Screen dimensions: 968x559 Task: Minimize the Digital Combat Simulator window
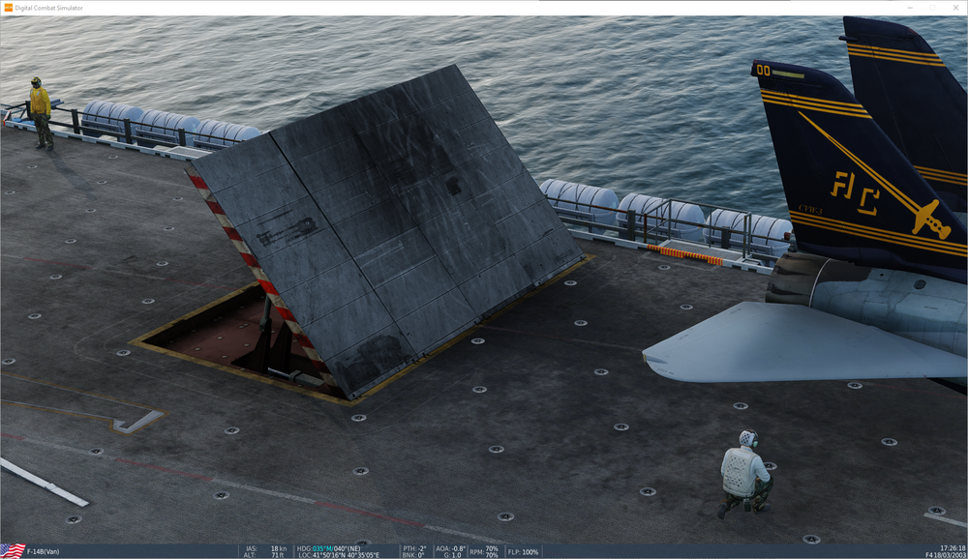coord(910,8)
